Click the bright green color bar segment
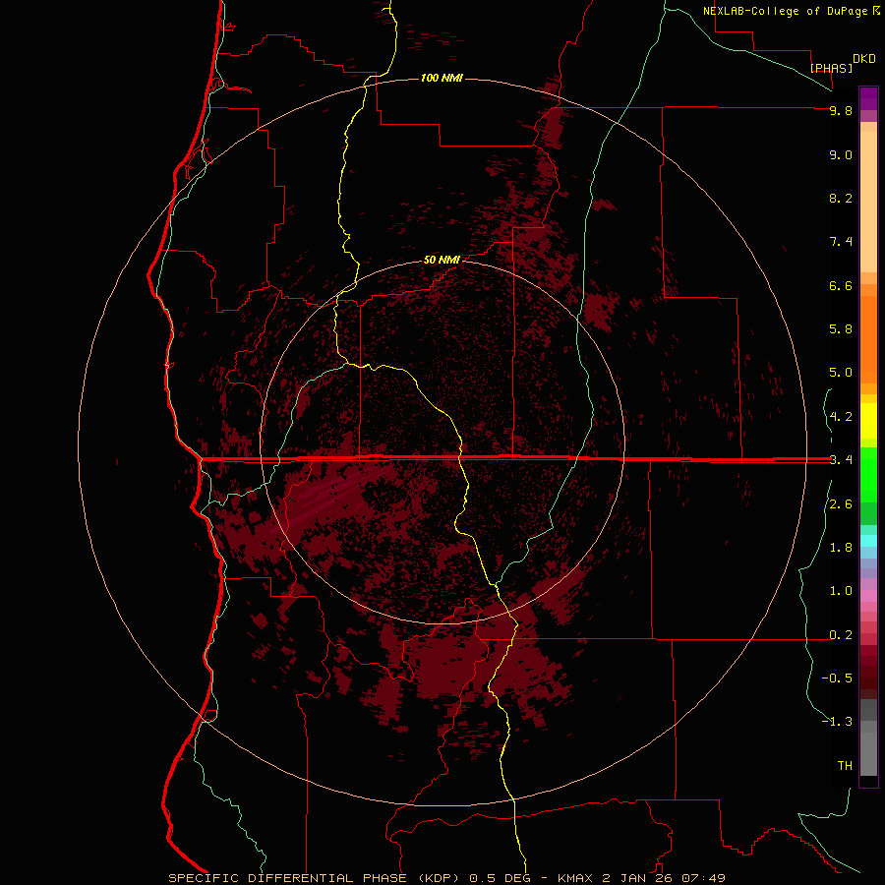885x885 pixels. pyautogui.click(x=868, y=474)
